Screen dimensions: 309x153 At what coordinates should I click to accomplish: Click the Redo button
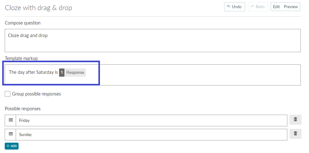[x=258, y=7]
